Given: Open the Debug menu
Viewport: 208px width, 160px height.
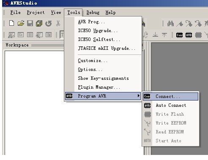Looking at the screenshot, I should coord(93,13).
